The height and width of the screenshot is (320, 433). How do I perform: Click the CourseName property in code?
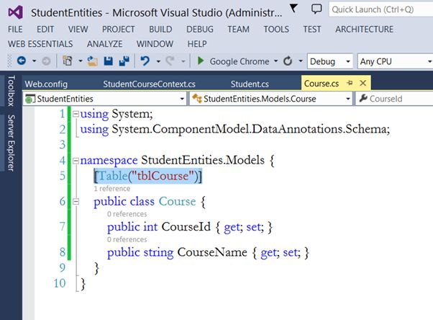click(212, 252)
